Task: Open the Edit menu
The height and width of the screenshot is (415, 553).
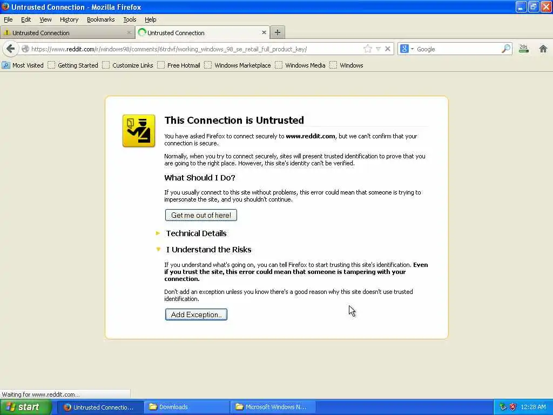Action: (26, 19)
